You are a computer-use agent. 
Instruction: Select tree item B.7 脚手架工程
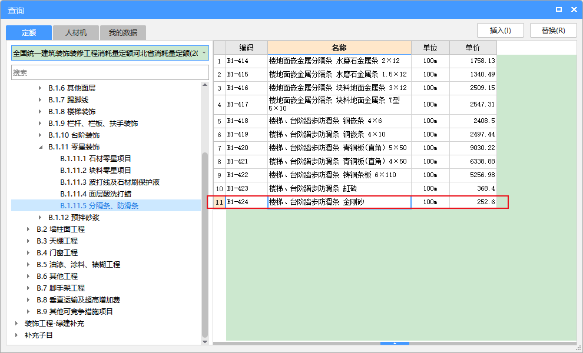(61, 288)
